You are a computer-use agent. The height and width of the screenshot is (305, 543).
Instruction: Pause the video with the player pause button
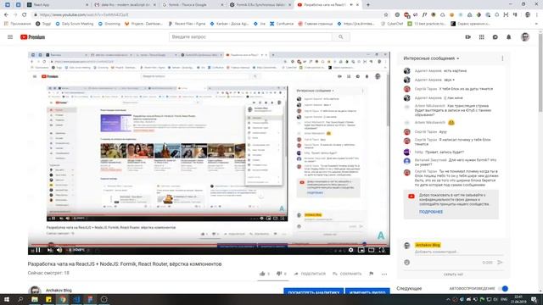[x=38, y=250]
